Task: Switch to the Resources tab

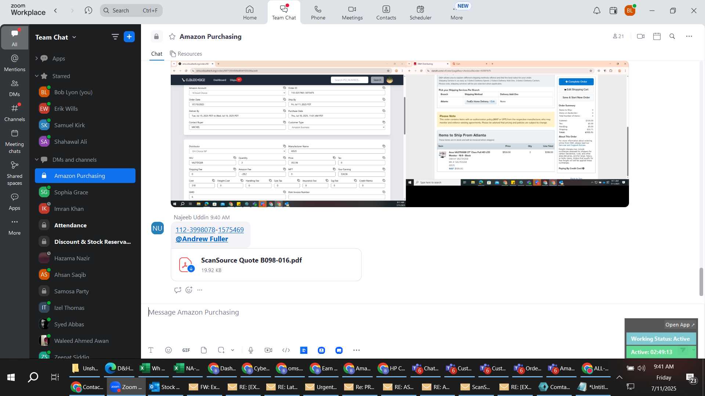Action: (186, 54)
